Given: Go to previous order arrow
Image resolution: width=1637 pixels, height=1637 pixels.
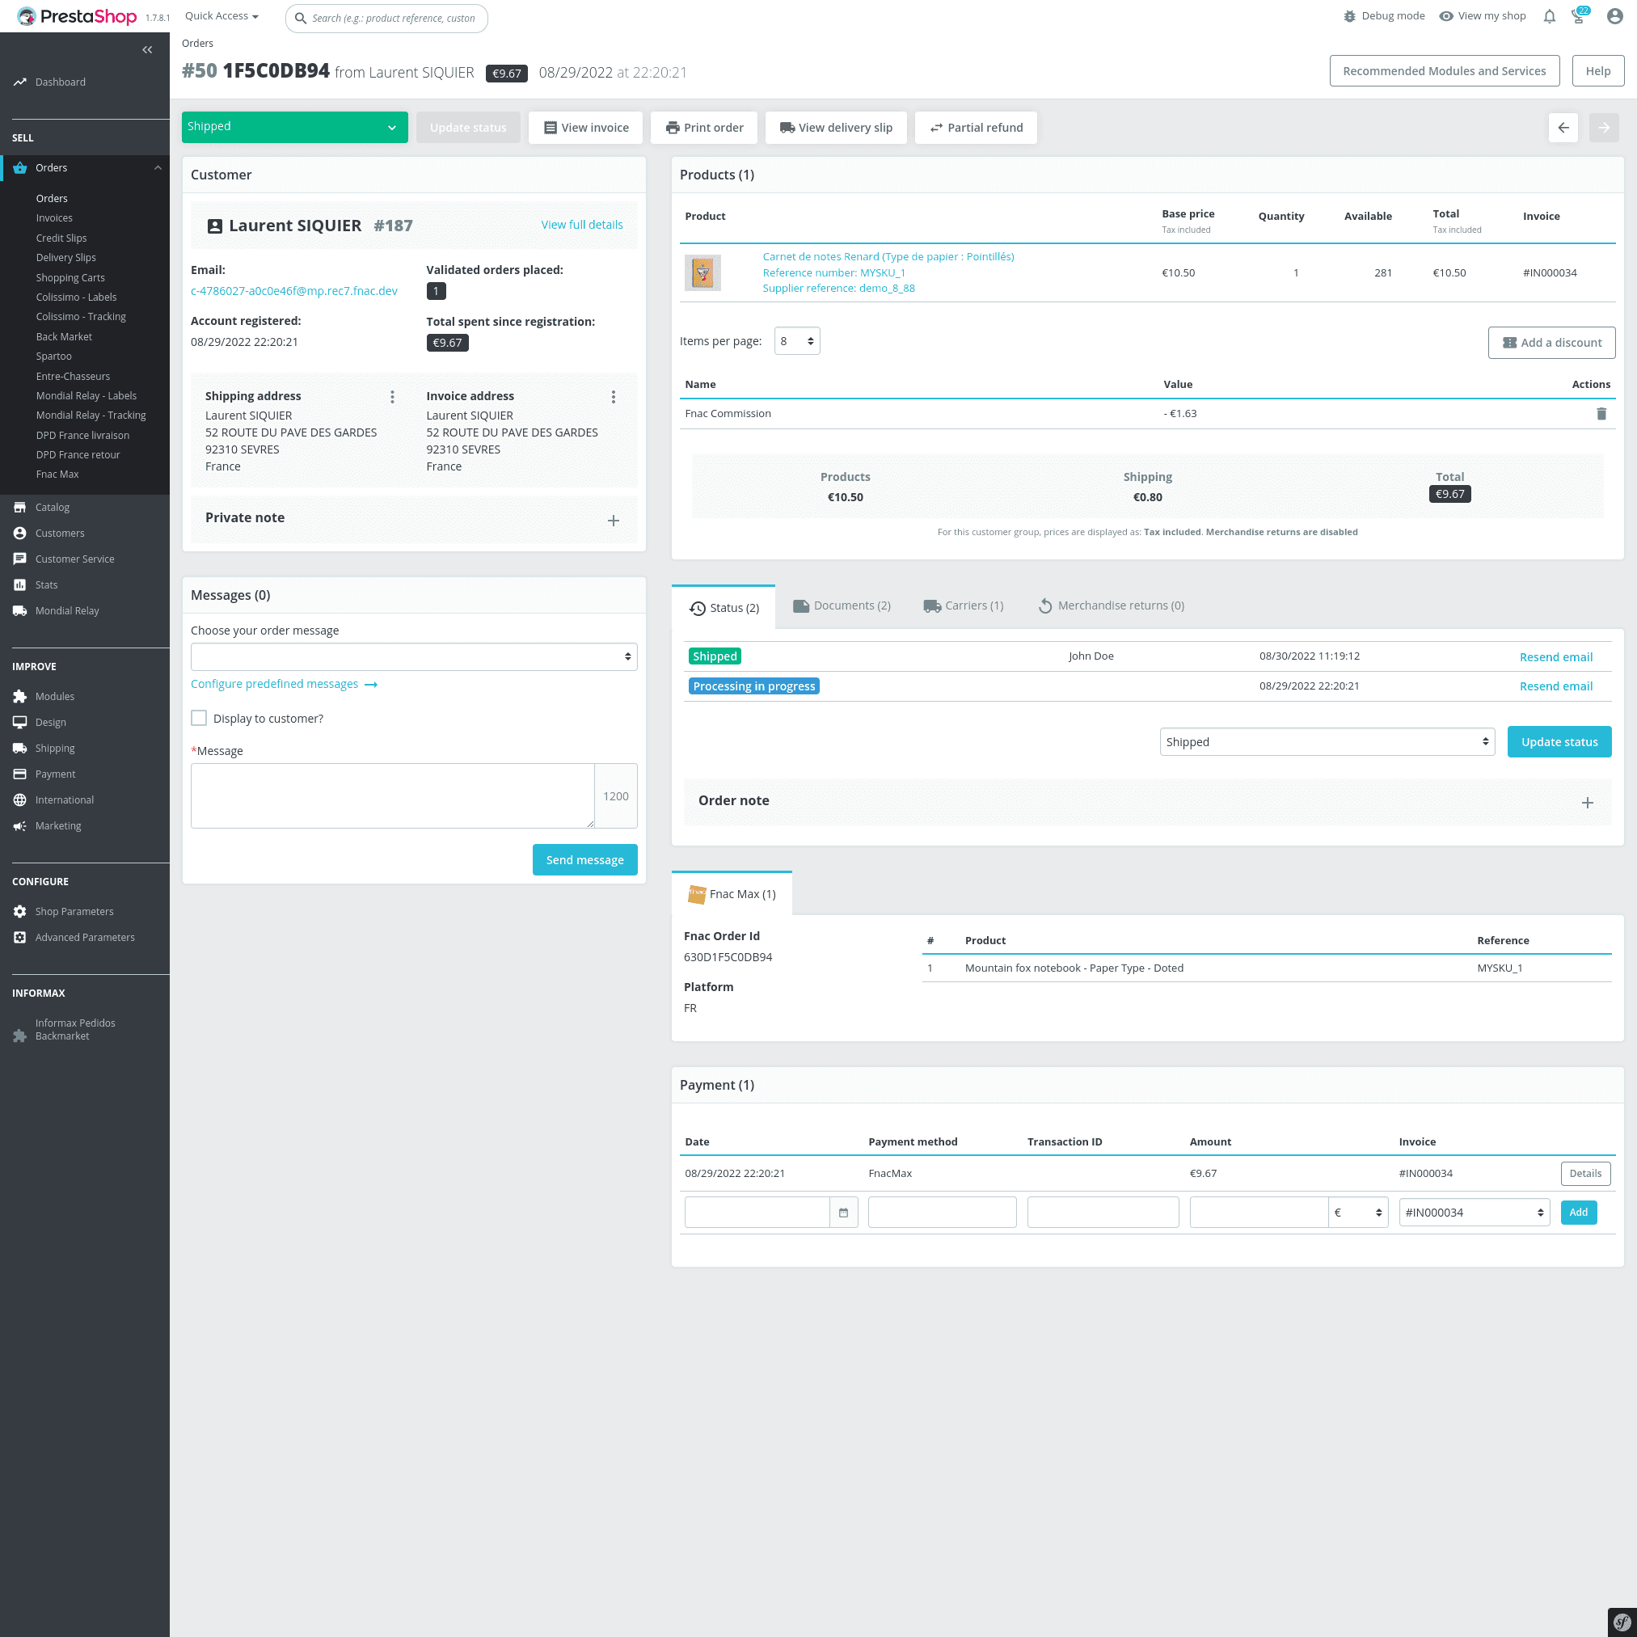Looking at the screenshot, I should tap(1563, 128).
